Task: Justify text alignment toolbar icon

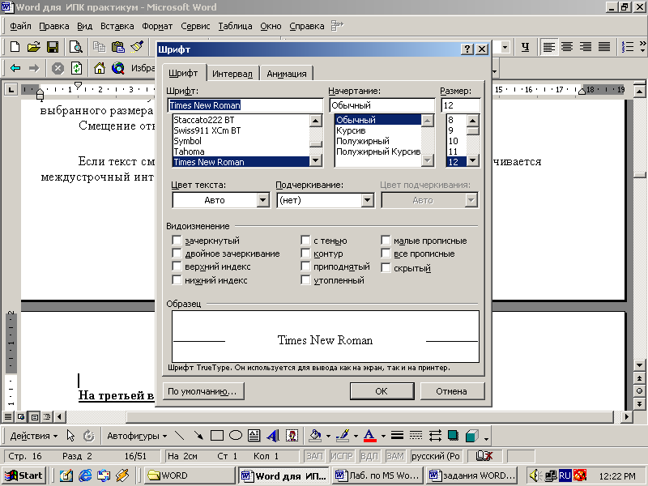Action: tap(604, 47)
